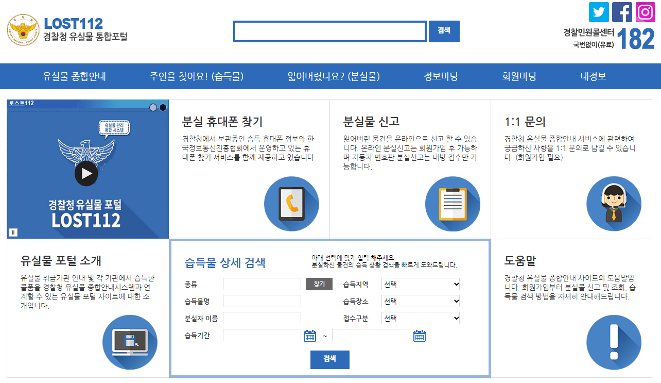The height and width of the screenshot is (383, 661).
Task: Click the 습득물 상세 검색 title
Action: pos(225,263)
